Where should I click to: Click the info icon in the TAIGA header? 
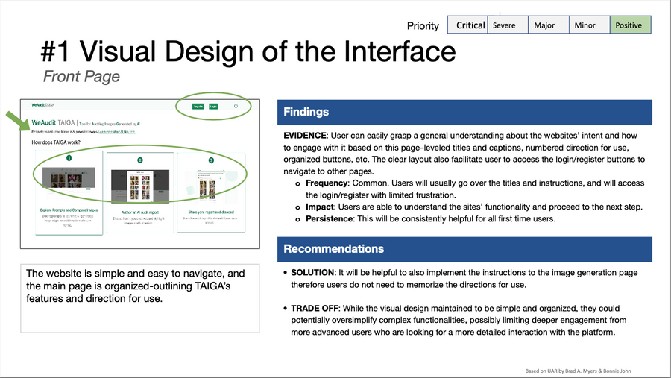coord(236,106)
